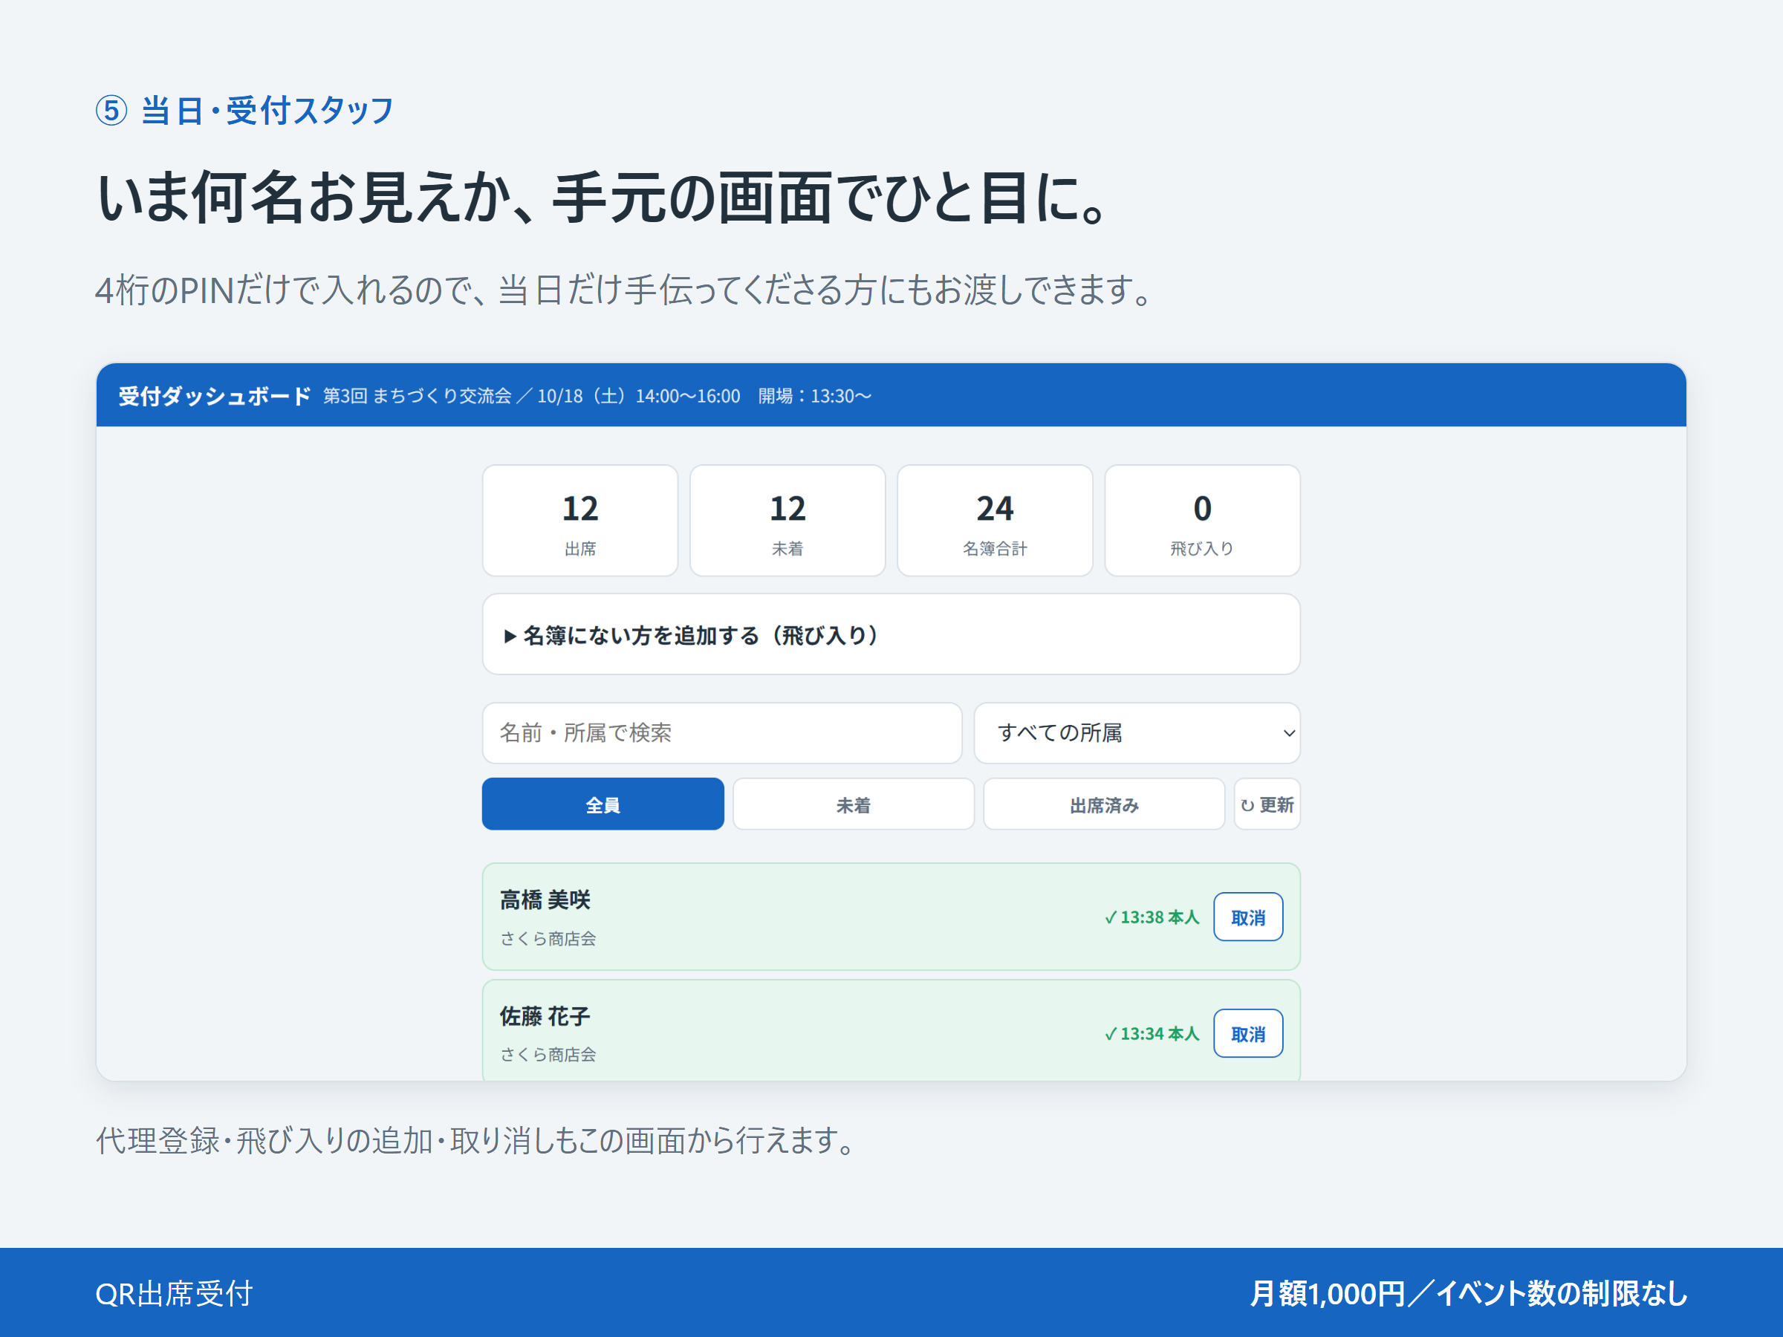Viewport: 1783px width, 1337px height.
Task: Click the 名簿合計 card showing 24
Action: tap(995, 521)
